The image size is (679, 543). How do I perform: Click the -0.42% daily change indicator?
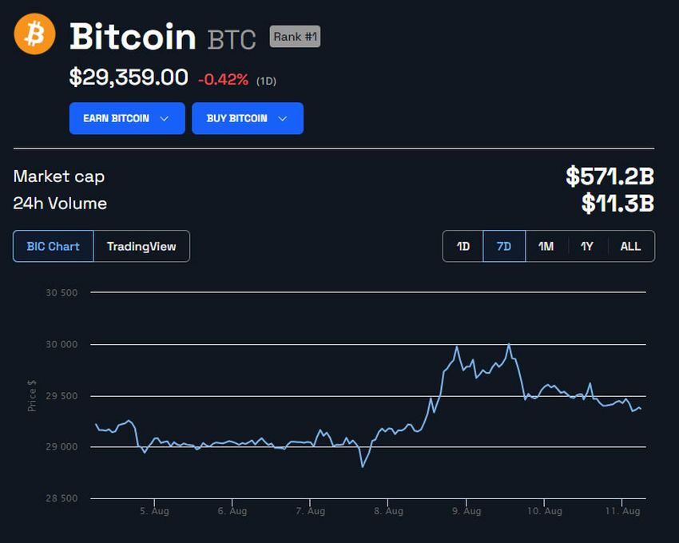pyautogui.click(x=223, y=80)
